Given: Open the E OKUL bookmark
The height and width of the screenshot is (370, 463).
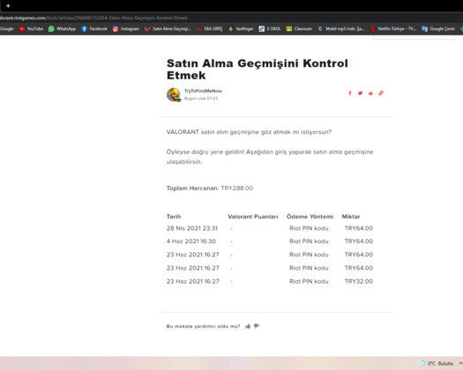Looking at the screenshot, I should tap(270, 28).
